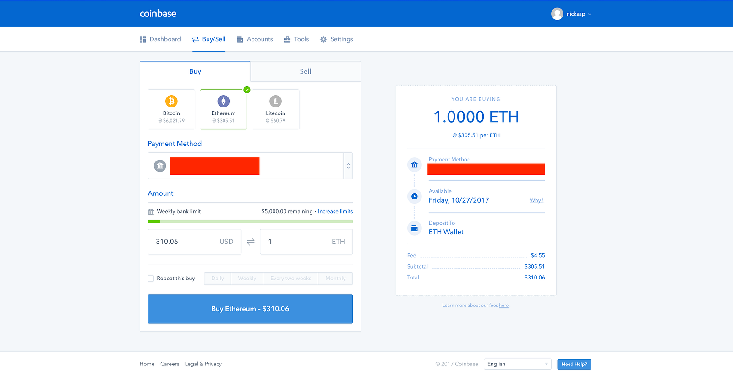Screen dimensions: 733x376
Task: Click the Why? link
Action: [x=536, y=200]
